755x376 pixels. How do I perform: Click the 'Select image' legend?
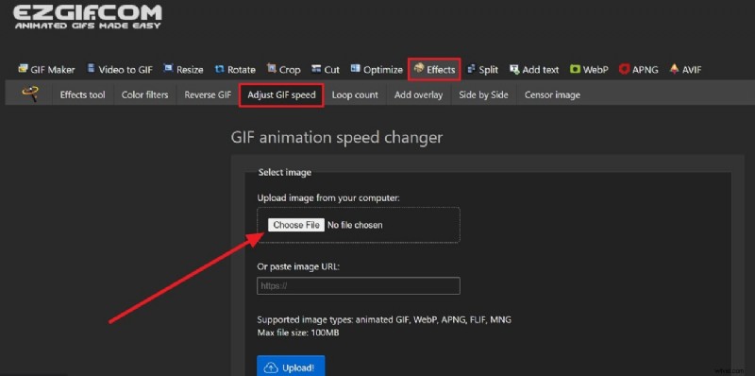tap(285, 172)
